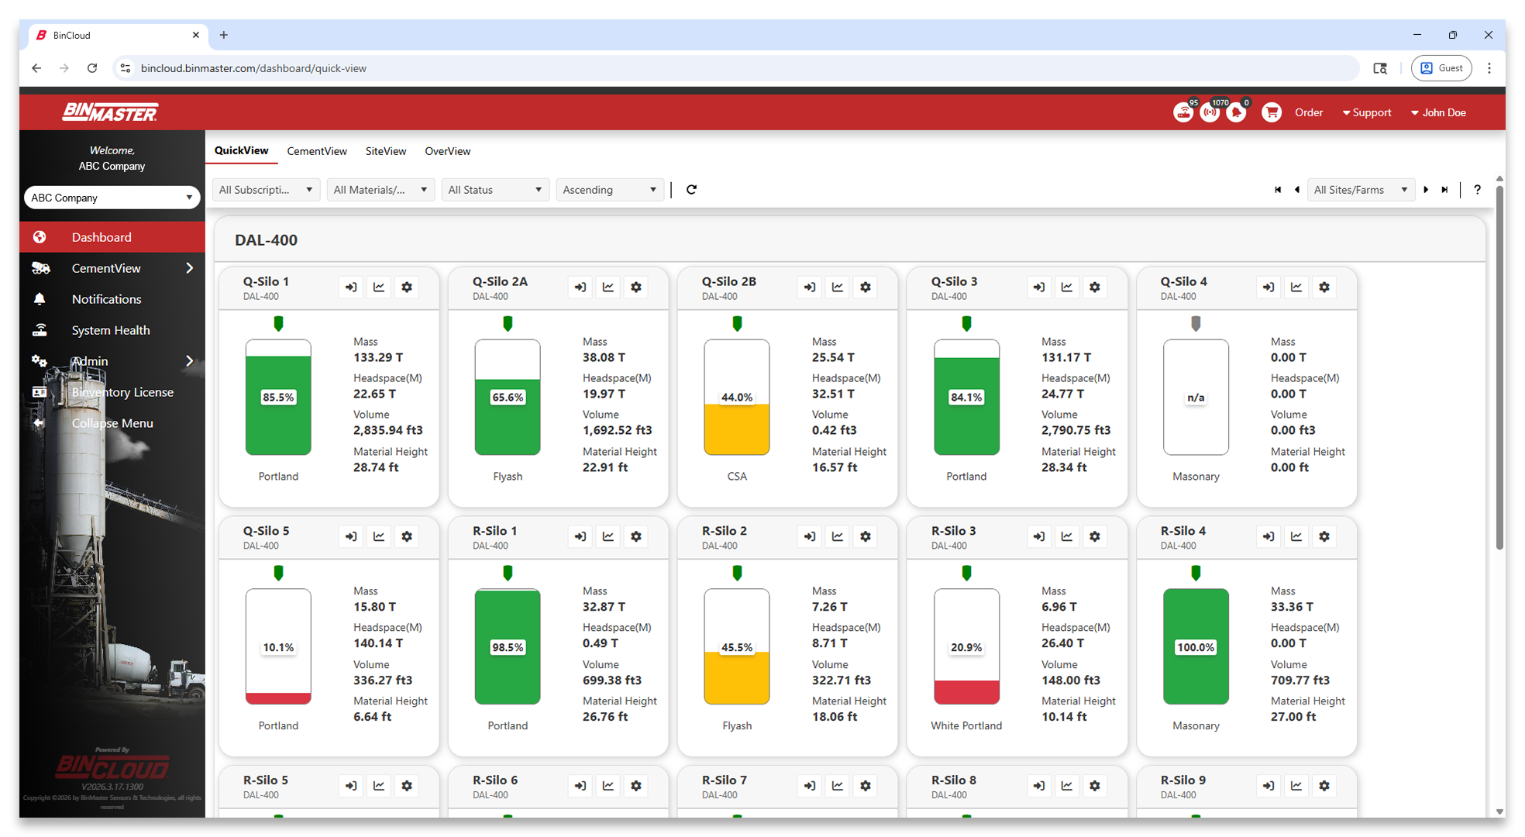Click R-Silo 8 enter arrow icon
The height and width of the screenshot is (837, 1525).
1039,786
